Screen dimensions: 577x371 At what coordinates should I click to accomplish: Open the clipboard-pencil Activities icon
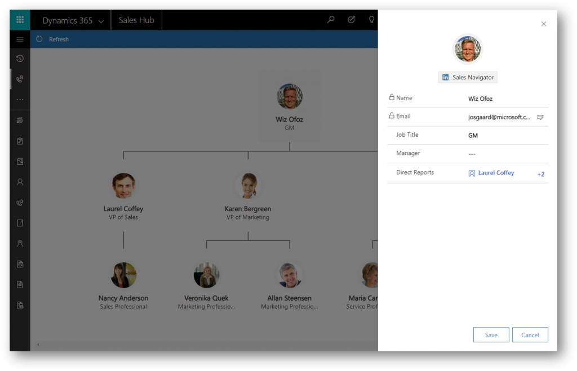[20, 141]
